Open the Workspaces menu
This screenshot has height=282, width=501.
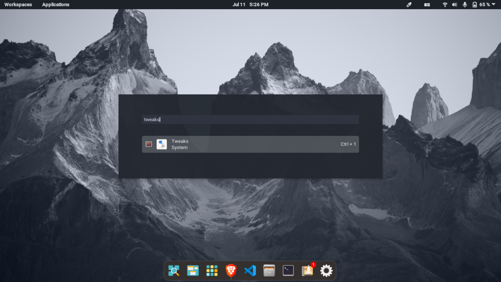tap(18, 4)
